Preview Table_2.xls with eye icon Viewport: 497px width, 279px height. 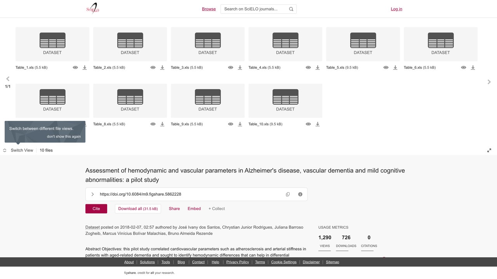point(153,67)
